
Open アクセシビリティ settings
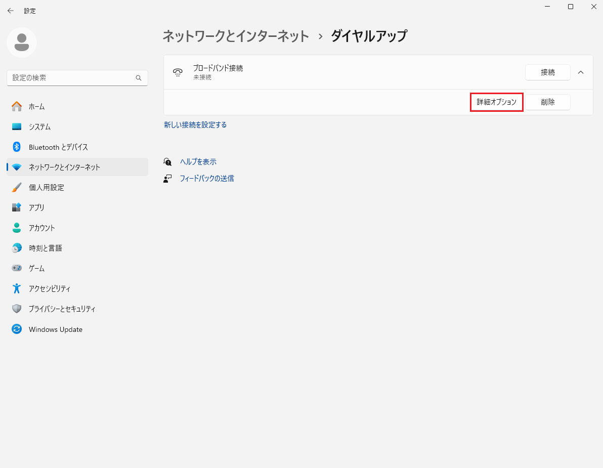point(51,288)
